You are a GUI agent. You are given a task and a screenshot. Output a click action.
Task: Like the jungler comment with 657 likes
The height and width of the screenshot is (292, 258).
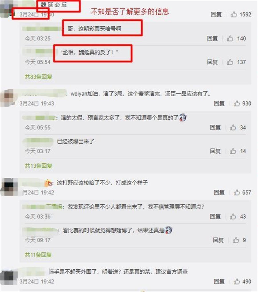tap(236, 192)
